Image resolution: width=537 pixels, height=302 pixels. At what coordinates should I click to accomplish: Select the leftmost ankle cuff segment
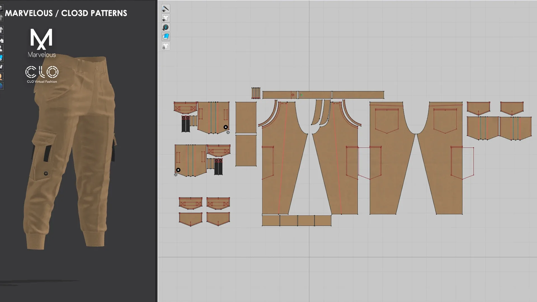(271, 221)
